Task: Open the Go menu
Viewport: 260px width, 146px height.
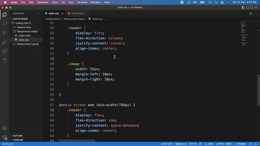Action: click(x=63, y=2)
